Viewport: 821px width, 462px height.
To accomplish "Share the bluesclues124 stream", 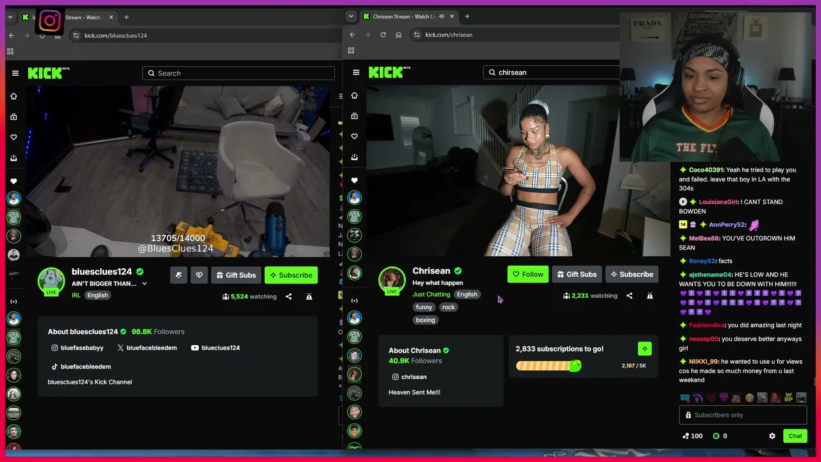I will point(289,296).
